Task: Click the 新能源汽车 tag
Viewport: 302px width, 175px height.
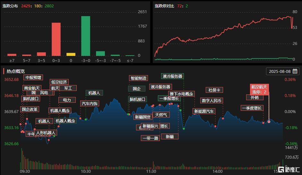Action: point(204,111)
